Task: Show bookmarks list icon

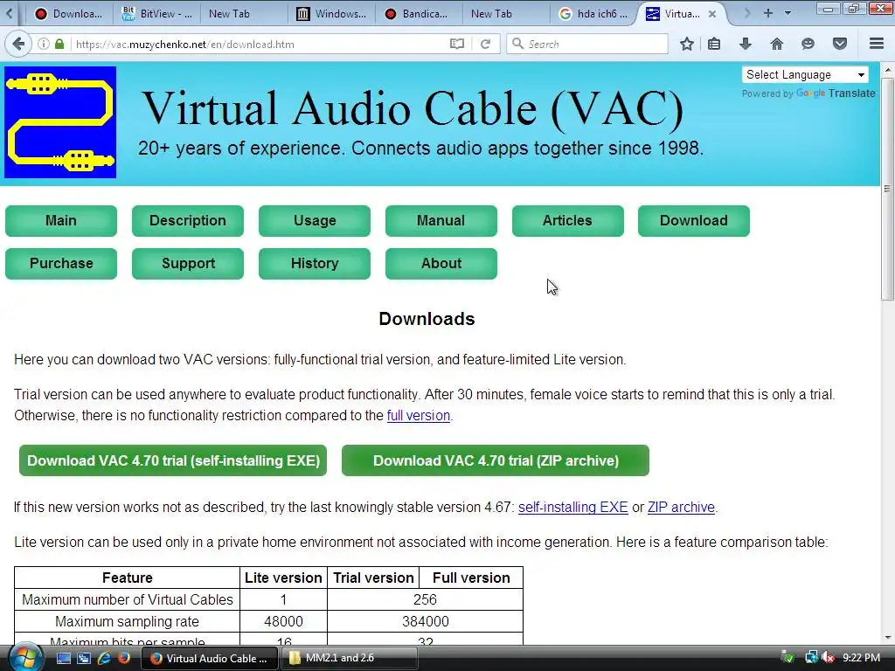Action: [x=714, y=44]
